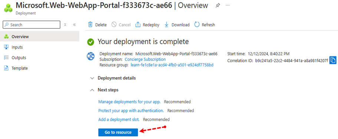Open the Outputs menu item
The width and height of the screenshot is (338, 139).
40,58
